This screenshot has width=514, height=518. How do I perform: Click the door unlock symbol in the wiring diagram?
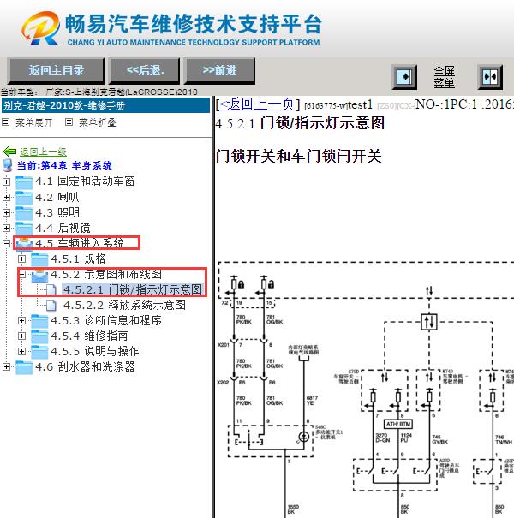pyautogui.click(x=271, y=284)
